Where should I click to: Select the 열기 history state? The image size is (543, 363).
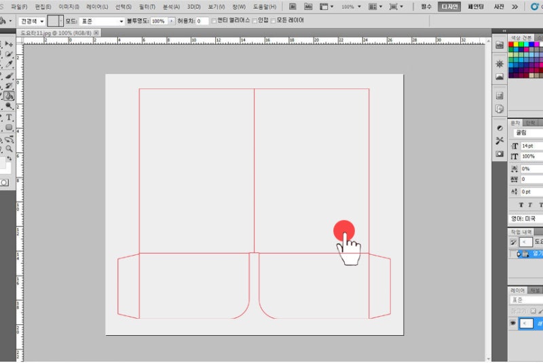529,254
